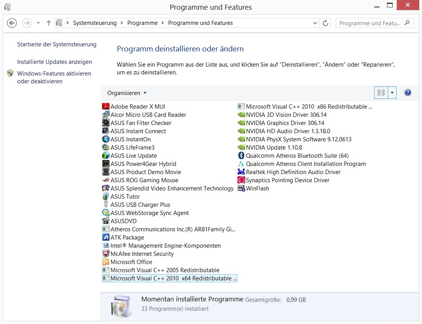Screen dimensions: 422x324
Task: Click the ASUS LifeFrame3 icon
Action: tap(106, 147)
